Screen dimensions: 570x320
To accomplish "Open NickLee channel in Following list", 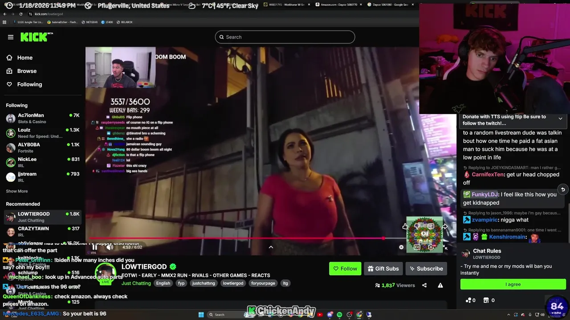I will 42,162.
